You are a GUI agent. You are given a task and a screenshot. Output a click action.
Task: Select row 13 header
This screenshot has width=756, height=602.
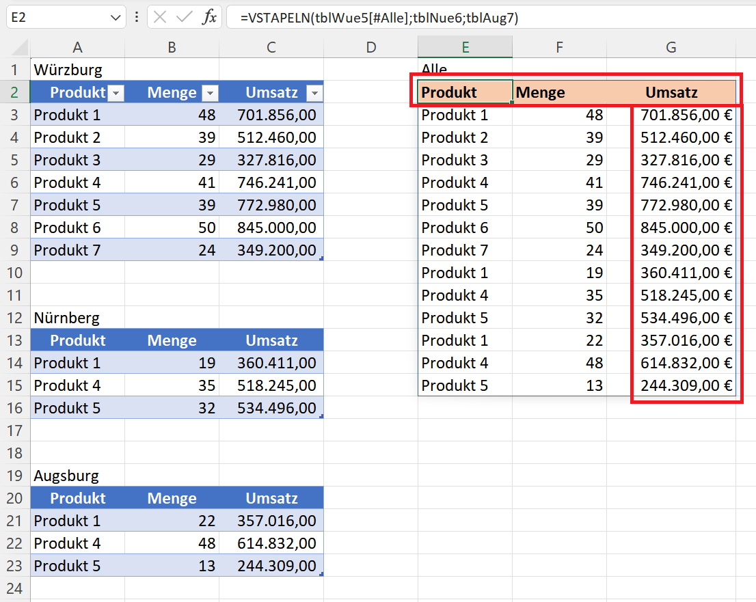coord(14,340)
